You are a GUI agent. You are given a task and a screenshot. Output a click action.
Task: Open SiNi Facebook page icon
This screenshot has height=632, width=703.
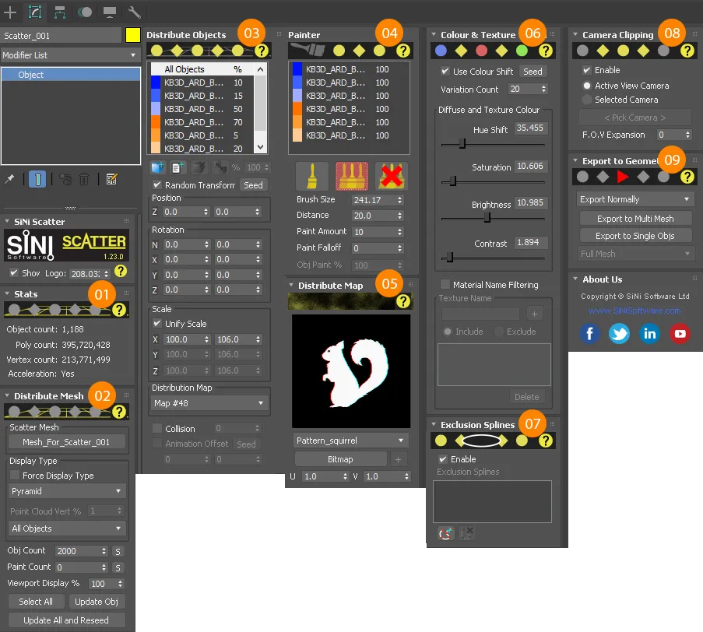[x=589, y=334]
